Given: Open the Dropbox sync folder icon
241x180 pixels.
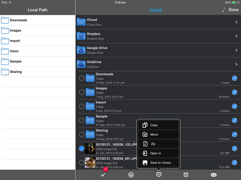Looking at the screenshot, I should [x=81, y=36].
